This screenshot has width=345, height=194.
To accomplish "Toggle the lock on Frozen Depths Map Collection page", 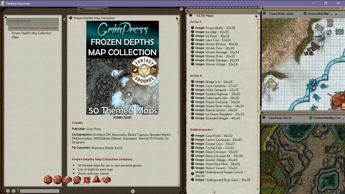I will pyautogui.click(x=177, y=18).
